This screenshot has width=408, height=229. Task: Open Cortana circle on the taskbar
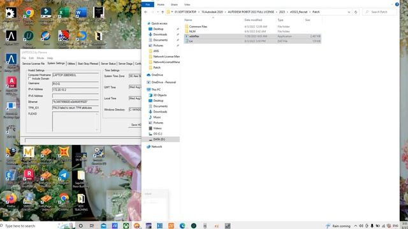pos(81,226)
